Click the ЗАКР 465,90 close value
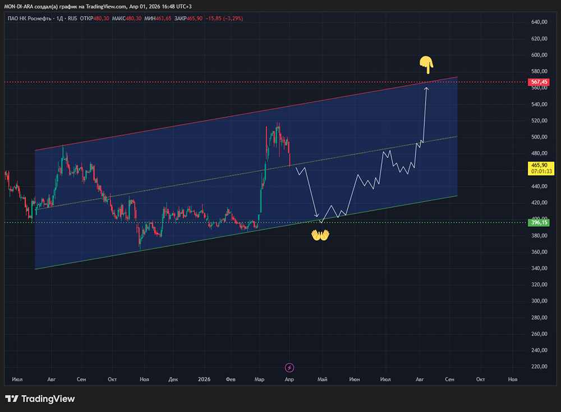The width and height of the screenshot is (561, 412). [188, 19]
